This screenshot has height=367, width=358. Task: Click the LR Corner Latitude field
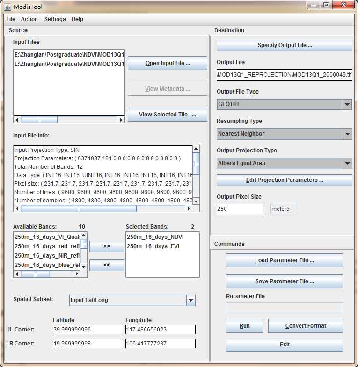coord(88,344)
